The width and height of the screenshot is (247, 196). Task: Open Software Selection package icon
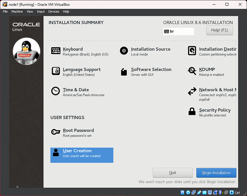(124, 72)
